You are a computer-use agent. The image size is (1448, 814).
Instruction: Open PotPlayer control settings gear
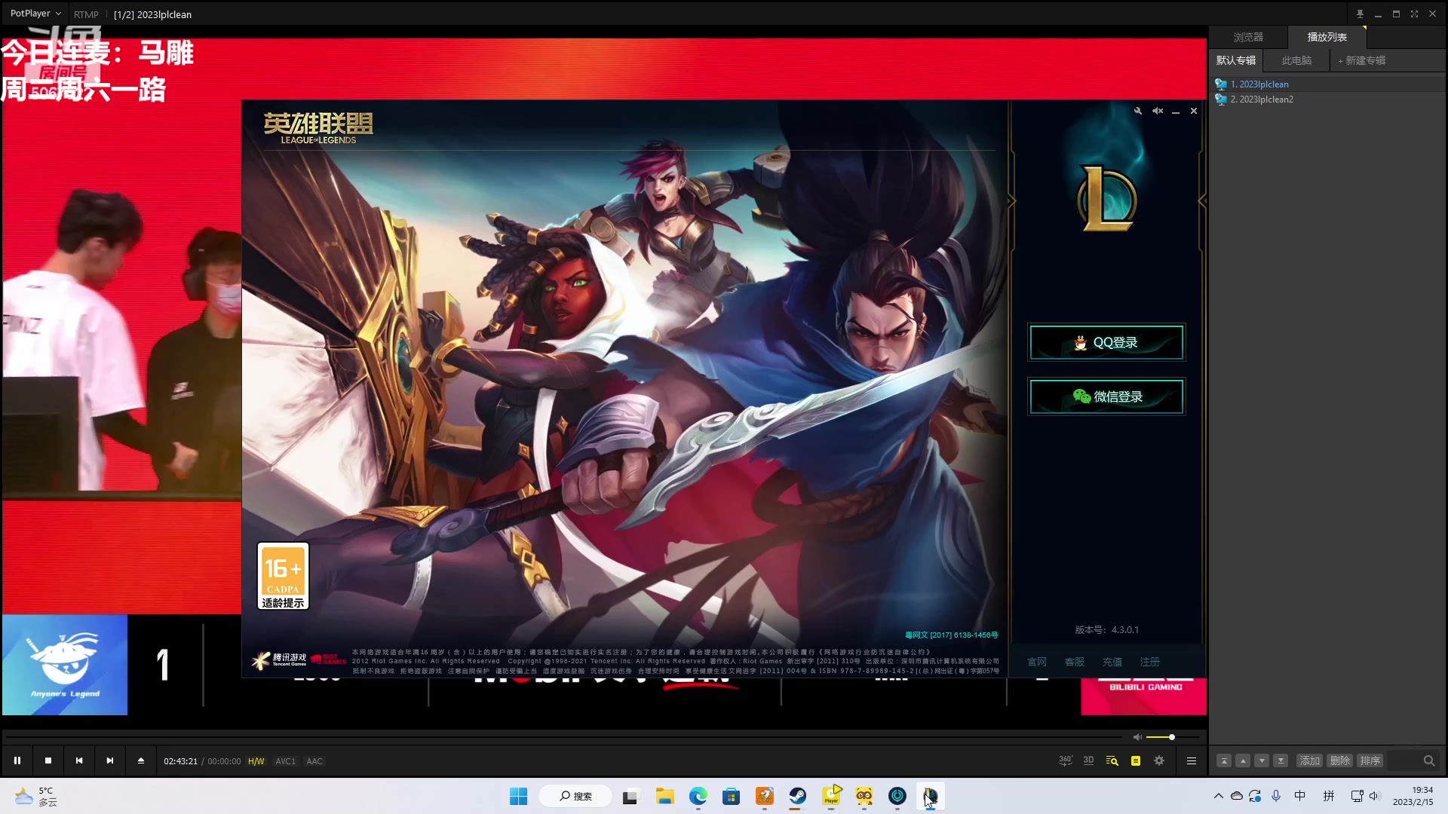pyautogui.click(x=1159, y=760)
